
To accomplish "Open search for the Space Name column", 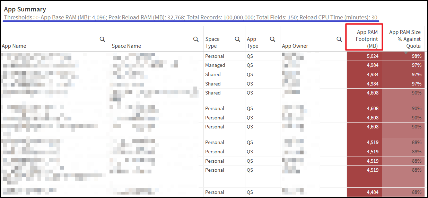I will [x=196, y=39].
